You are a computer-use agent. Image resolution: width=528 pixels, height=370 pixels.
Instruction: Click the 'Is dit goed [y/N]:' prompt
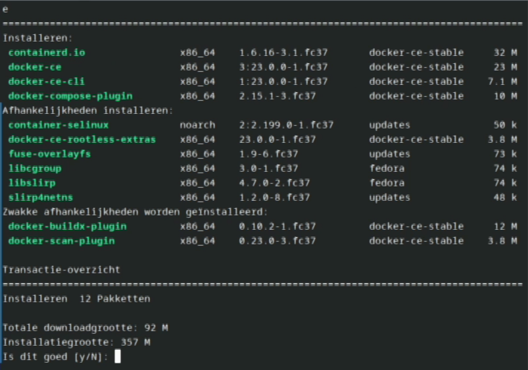pos(55,357)
